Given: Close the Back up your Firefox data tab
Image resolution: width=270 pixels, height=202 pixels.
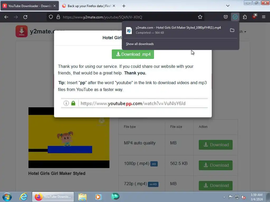Looking at the screenshot, I should [114, 6].
